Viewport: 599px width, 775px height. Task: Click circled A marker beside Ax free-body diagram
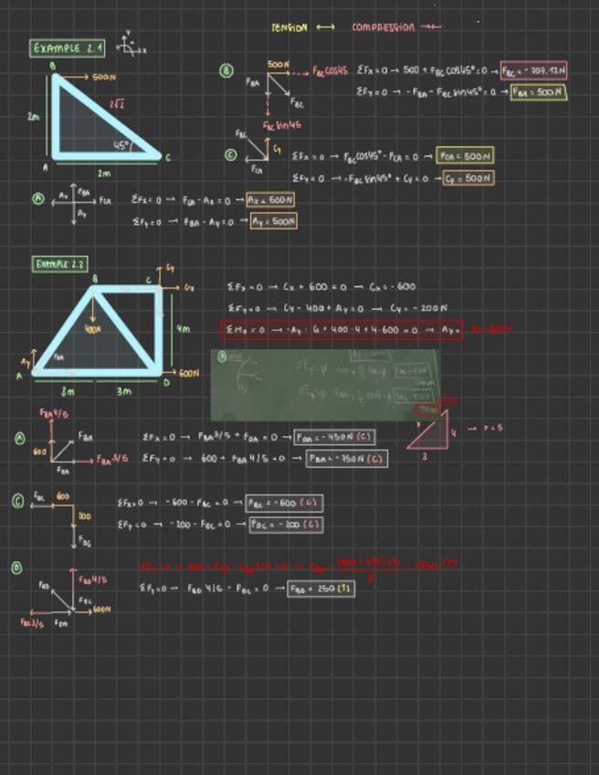pyautogui.click(x=38, y=198)
